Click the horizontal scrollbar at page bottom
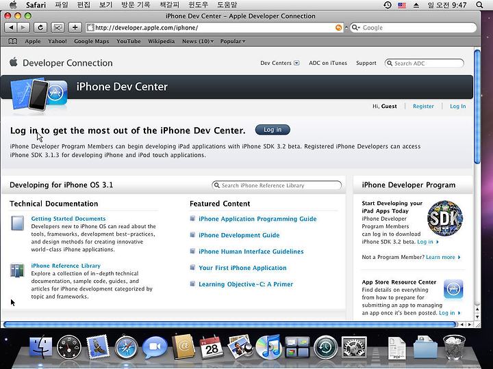This screenshot has height=369, width=493. [229, 325]
